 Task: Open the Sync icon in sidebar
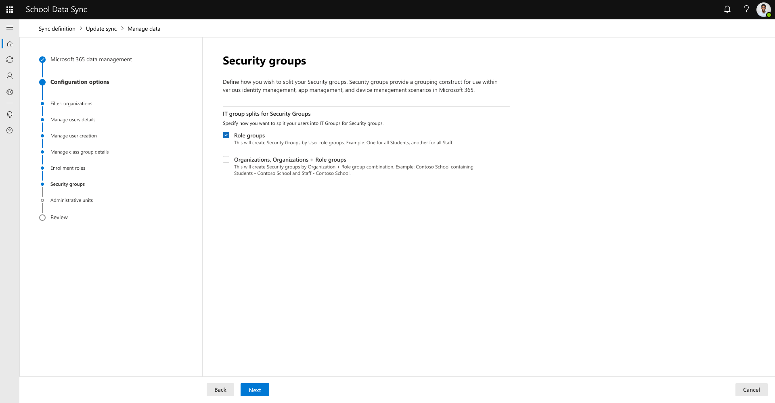tap(10, 60)
